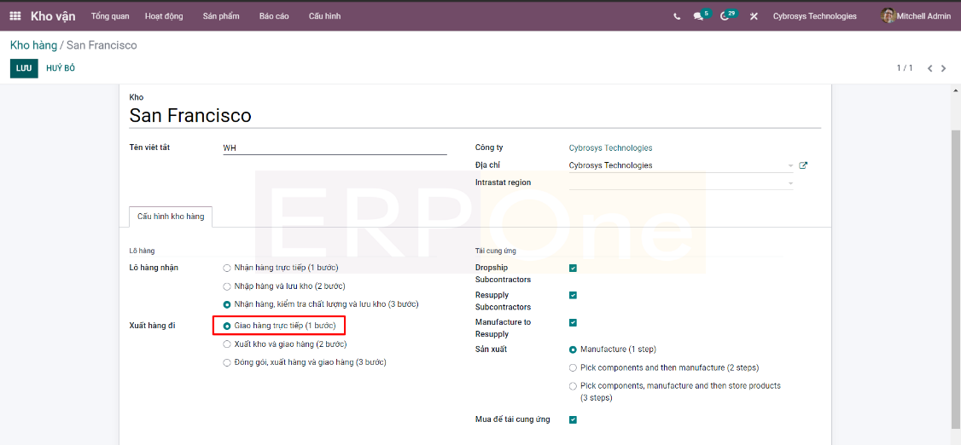
Task: Click the HUỶ BỎ discard button
Action: (61, 68)
